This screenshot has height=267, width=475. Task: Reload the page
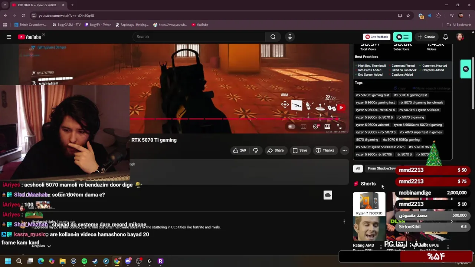tap(23, 16)
